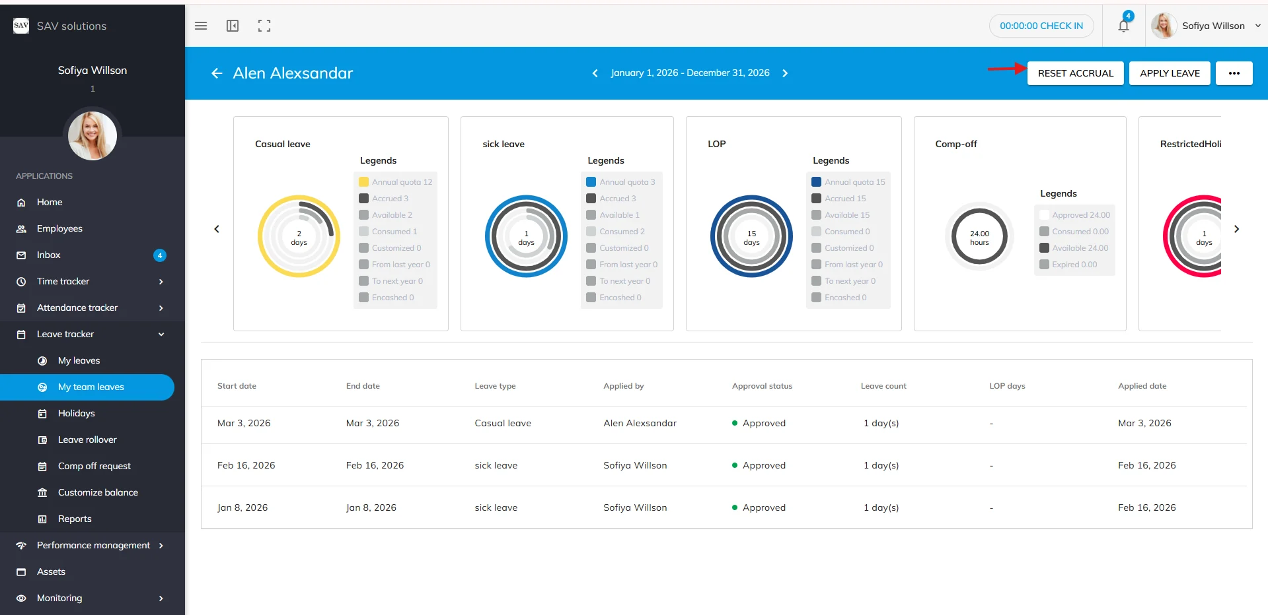Click the RESET ACCRUAL button

coord(1075,73)
